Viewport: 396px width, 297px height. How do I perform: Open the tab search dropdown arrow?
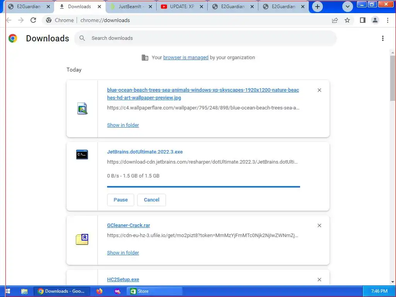[x=348, y=7]
